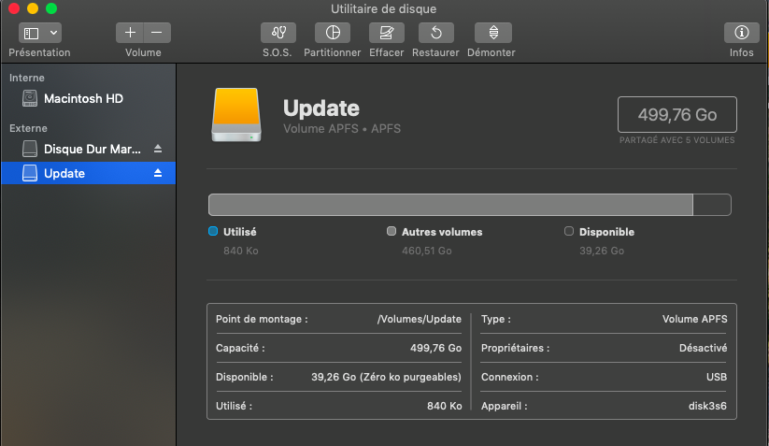Add a volume with the plus button
The image size is (769, 446).
130,33
